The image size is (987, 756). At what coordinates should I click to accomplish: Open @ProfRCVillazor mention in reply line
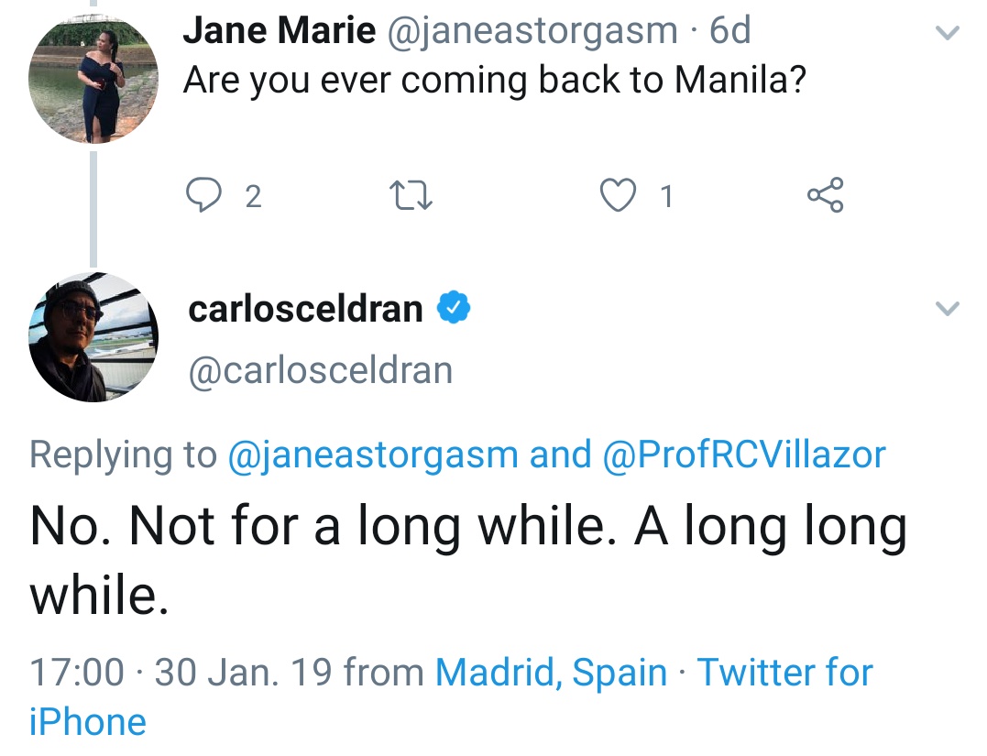(x=743, y=455)
